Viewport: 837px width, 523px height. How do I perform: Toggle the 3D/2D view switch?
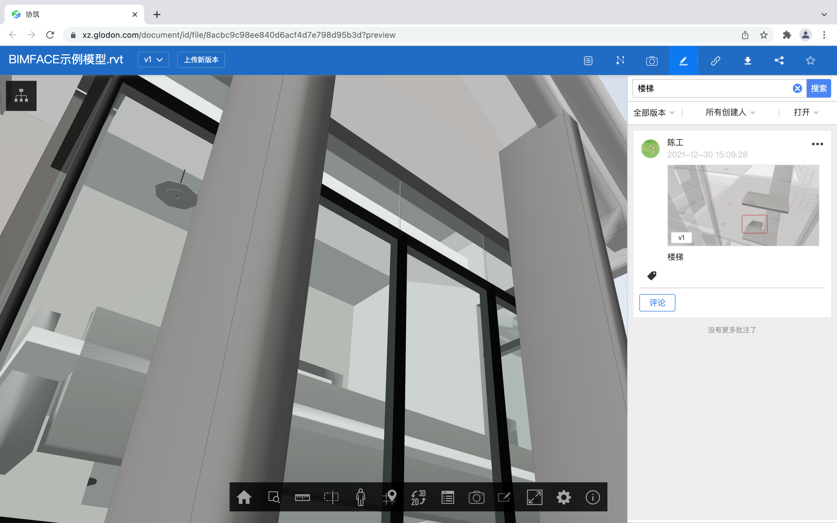[419, 497]
